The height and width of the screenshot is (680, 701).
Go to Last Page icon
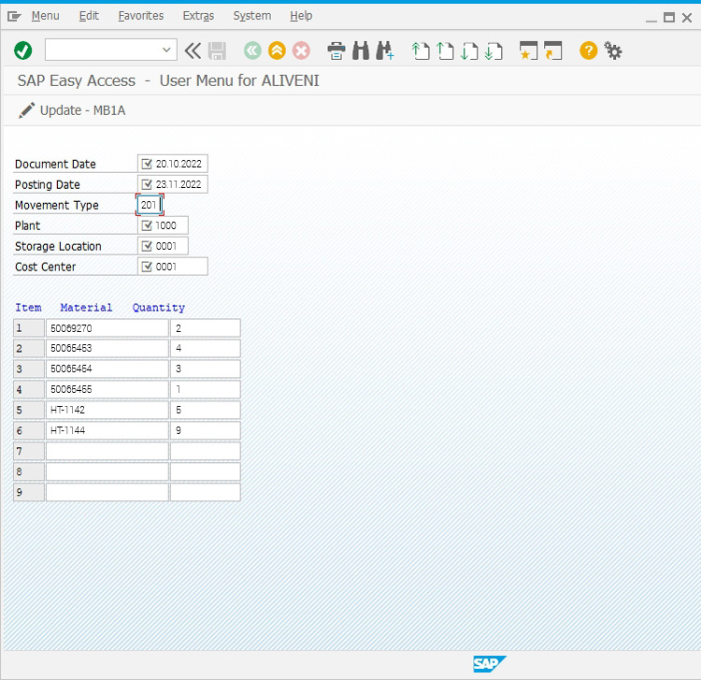point(494,51)
